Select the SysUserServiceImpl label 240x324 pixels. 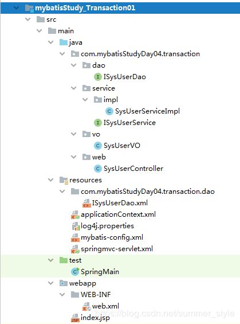tap(147, 111)
